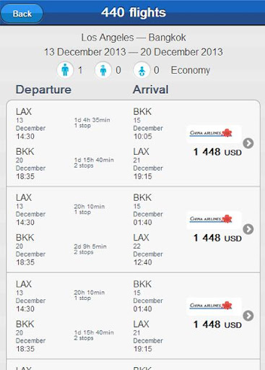Select flight arriving LAX 22 December 12:40
The height and width of the screenshot is (370, 265).
click(x=133, y=230)
